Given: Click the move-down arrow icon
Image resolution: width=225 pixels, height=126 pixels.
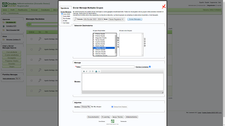Looking at the screenshot, I should pos(144,43).
